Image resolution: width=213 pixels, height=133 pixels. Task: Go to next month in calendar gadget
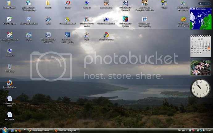pos(209,39)
